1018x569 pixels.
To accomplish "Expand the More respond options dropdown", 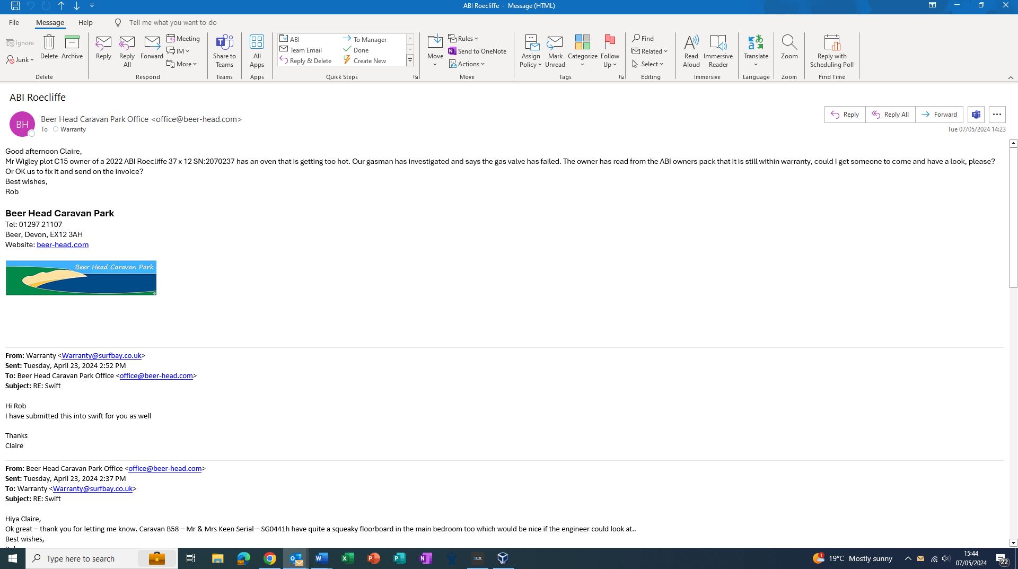I will [182, 64].
